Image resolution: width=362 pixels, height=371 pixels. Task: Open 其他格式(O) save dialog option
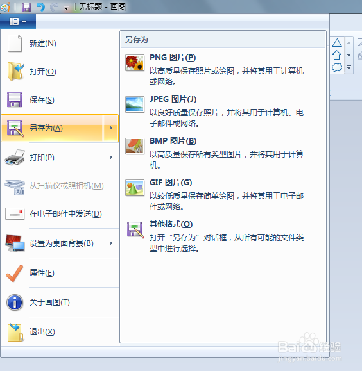(223, 236)
